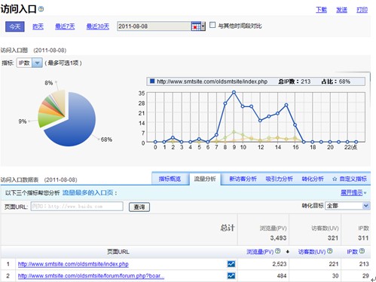
Task: Click help icon next to 浏览量(PV) column header
Action: [277, 251]
